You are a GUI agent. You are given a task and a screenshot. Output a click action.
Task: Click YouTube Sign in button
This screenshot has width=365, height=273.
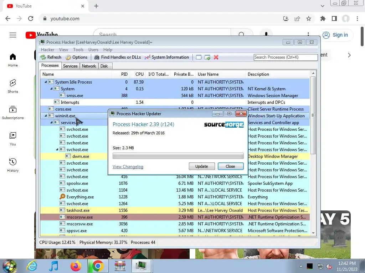point(335,35)
